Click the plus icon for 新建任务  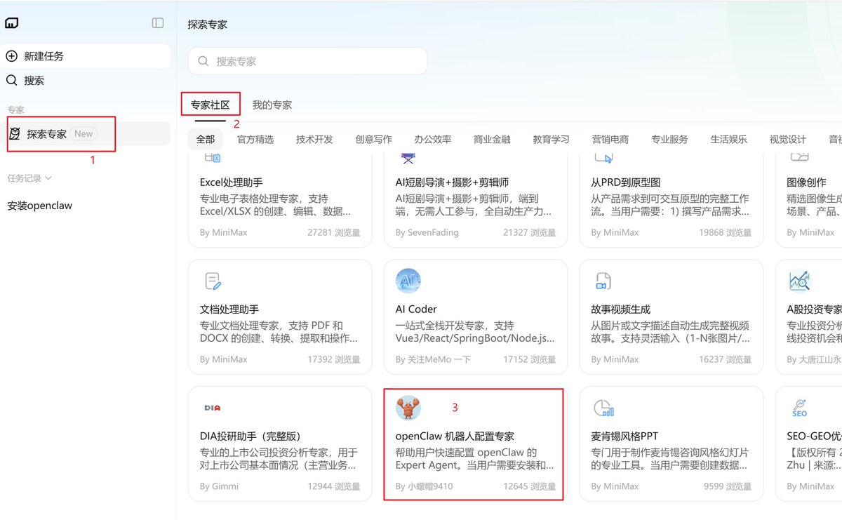12,56
